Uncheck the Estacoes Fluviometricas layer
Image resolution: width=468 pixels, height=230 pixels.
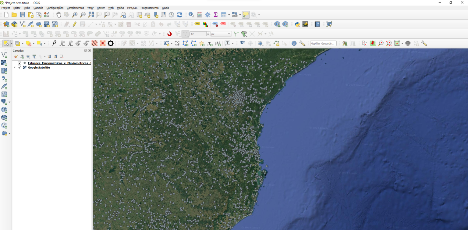click(x=19, y=63)
